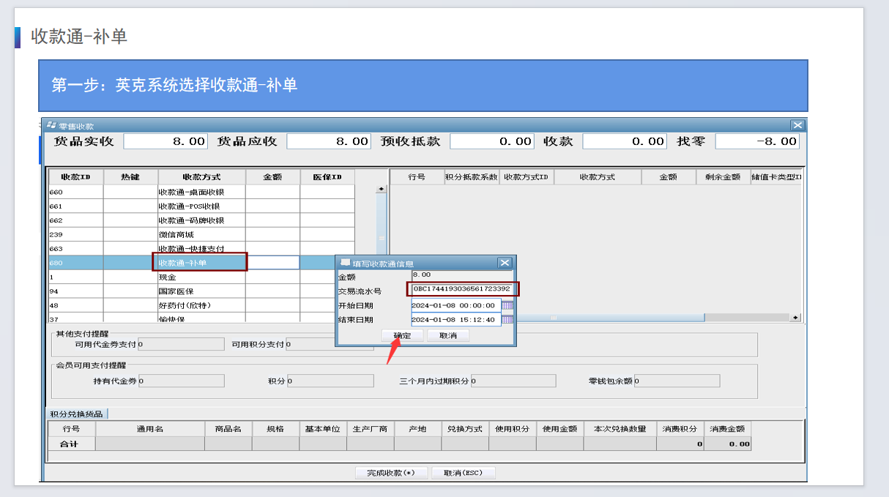The image size is (889, 497).
Task: Click the 货品应收 amount field
Action: point(329,141)
